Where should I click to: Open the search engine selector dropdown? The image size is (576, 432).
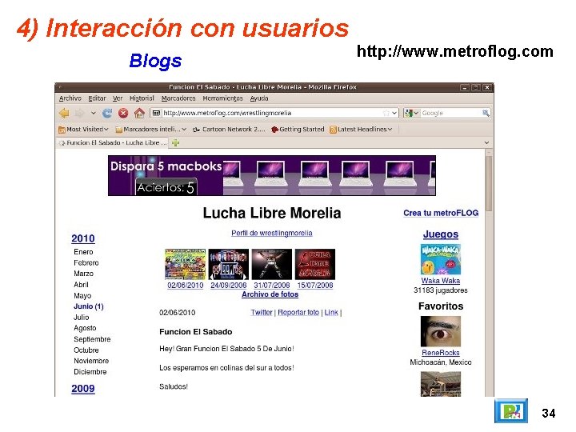411,113
